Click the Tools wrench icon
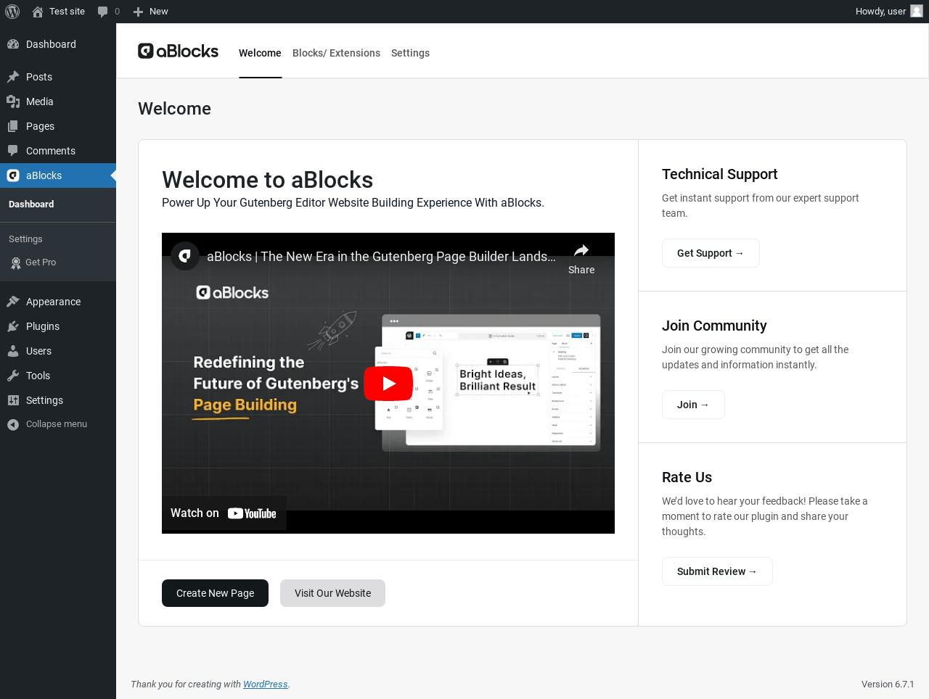 point(13,376)
